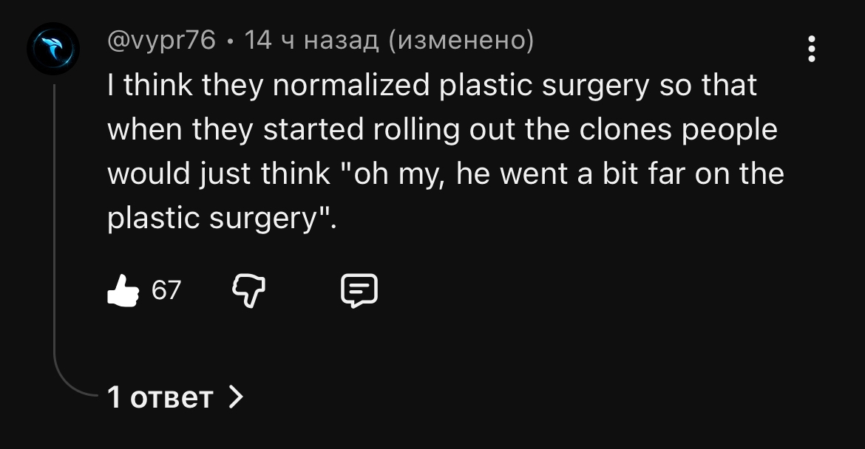Dislike the comment by vypr76
This screenshot has width=865, height=449.
(248, 291)
